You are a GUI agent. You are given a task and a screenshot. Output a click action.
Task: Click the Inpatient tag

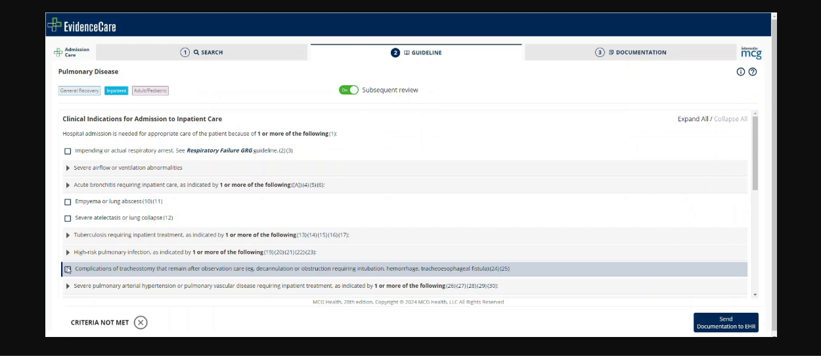(x=116, y=90)
